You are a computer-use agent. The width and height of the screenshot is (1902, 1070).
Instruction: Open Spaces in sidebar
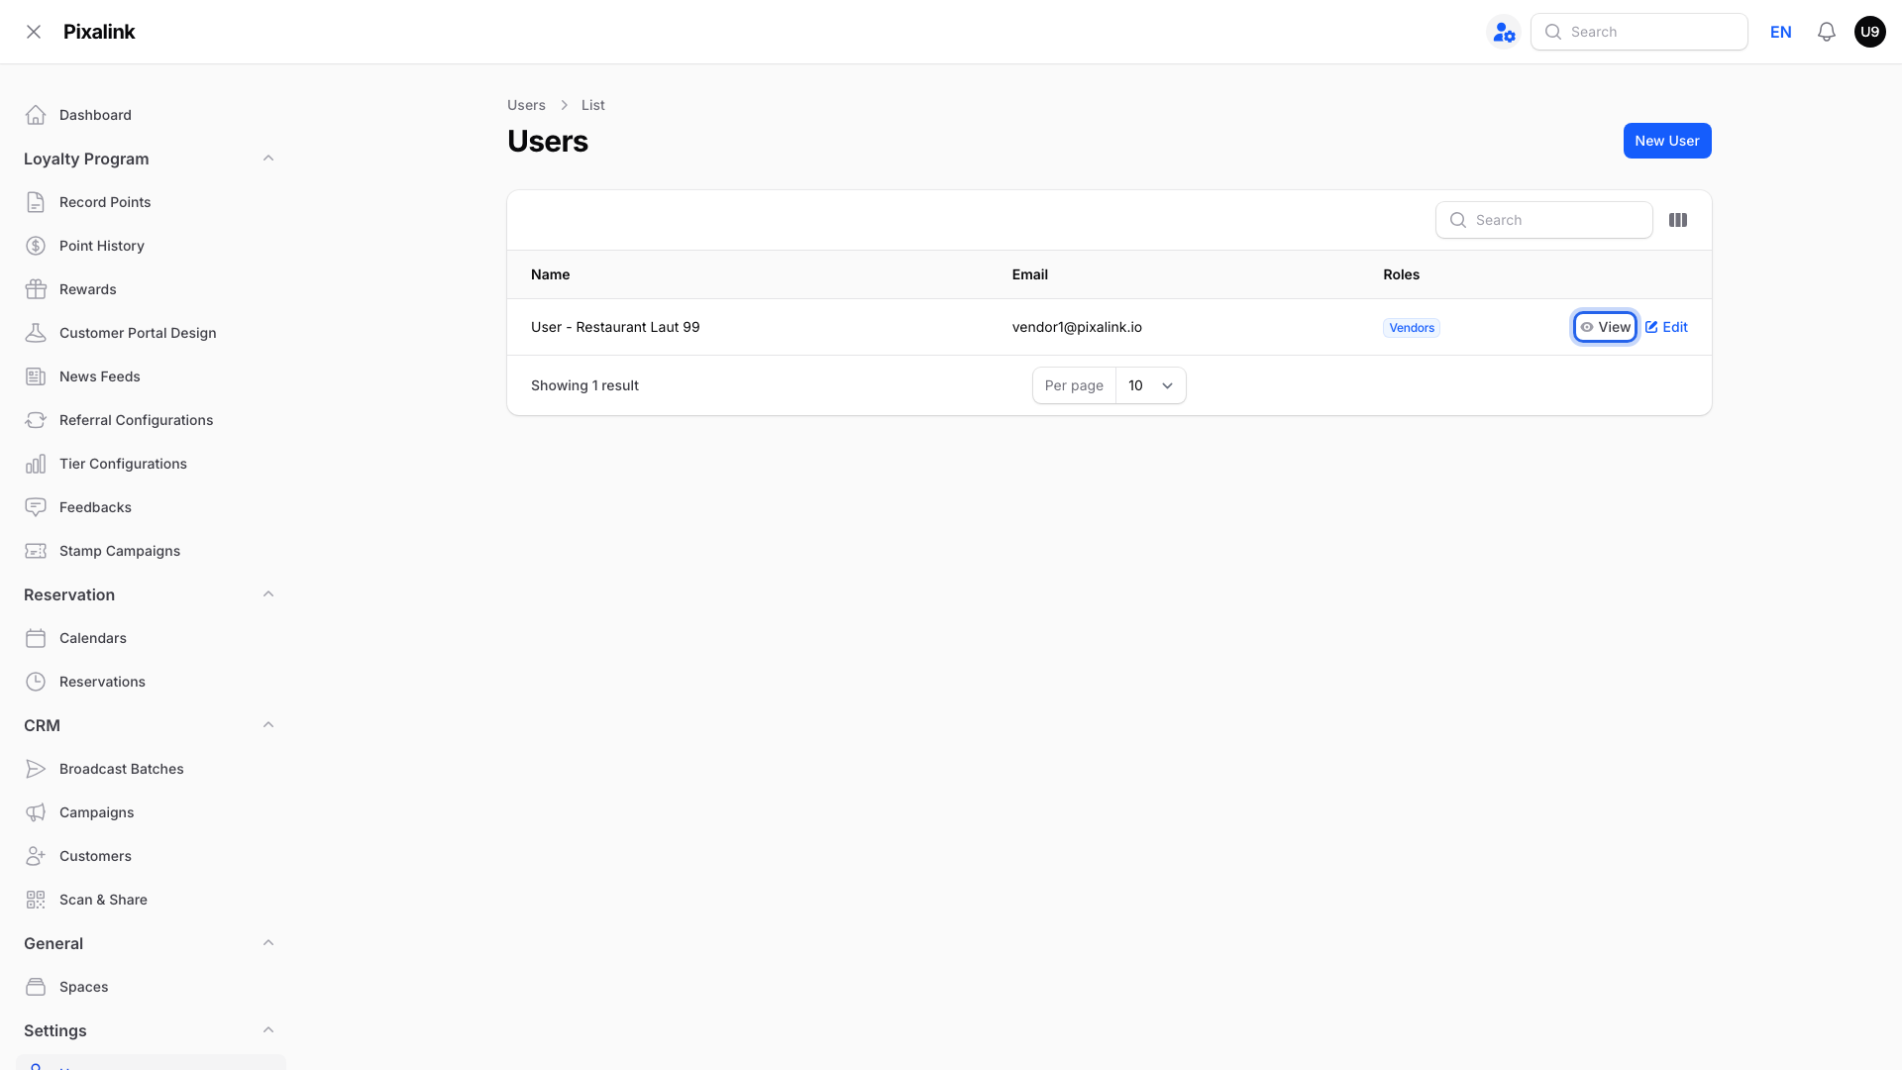(151, 987)
